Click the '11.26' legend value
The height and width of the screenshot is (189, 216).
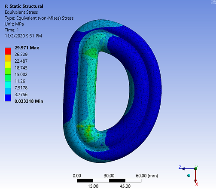click(x=20, y=81)
